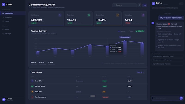Screen dimensions: 185x104
Task: Click the Jul 2024 context chip in Orion AI
Action: 168,8
